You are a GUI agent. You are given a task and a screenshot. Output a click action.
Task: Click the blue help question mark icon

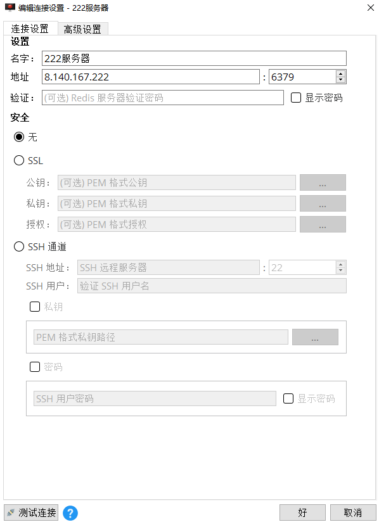click(x=70, y=512)
